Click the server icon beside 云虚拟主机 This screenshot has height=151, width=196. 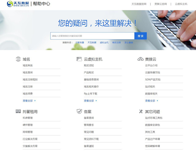click(79, 59)
